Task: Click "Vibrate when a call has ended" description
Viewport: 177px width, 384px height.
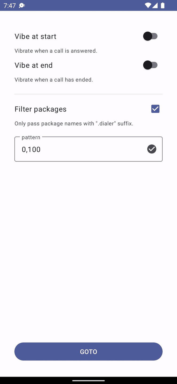Action: (x=54, y=80)
